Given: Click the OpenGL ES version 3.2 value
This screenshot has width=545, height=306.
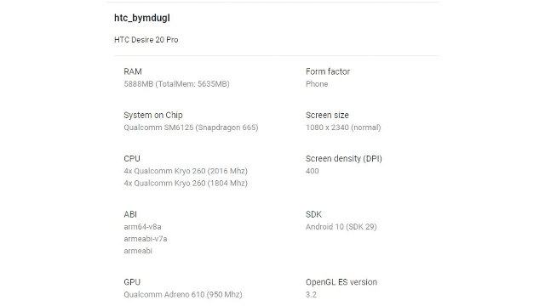Looking at the screenshot, I should 311,295.
